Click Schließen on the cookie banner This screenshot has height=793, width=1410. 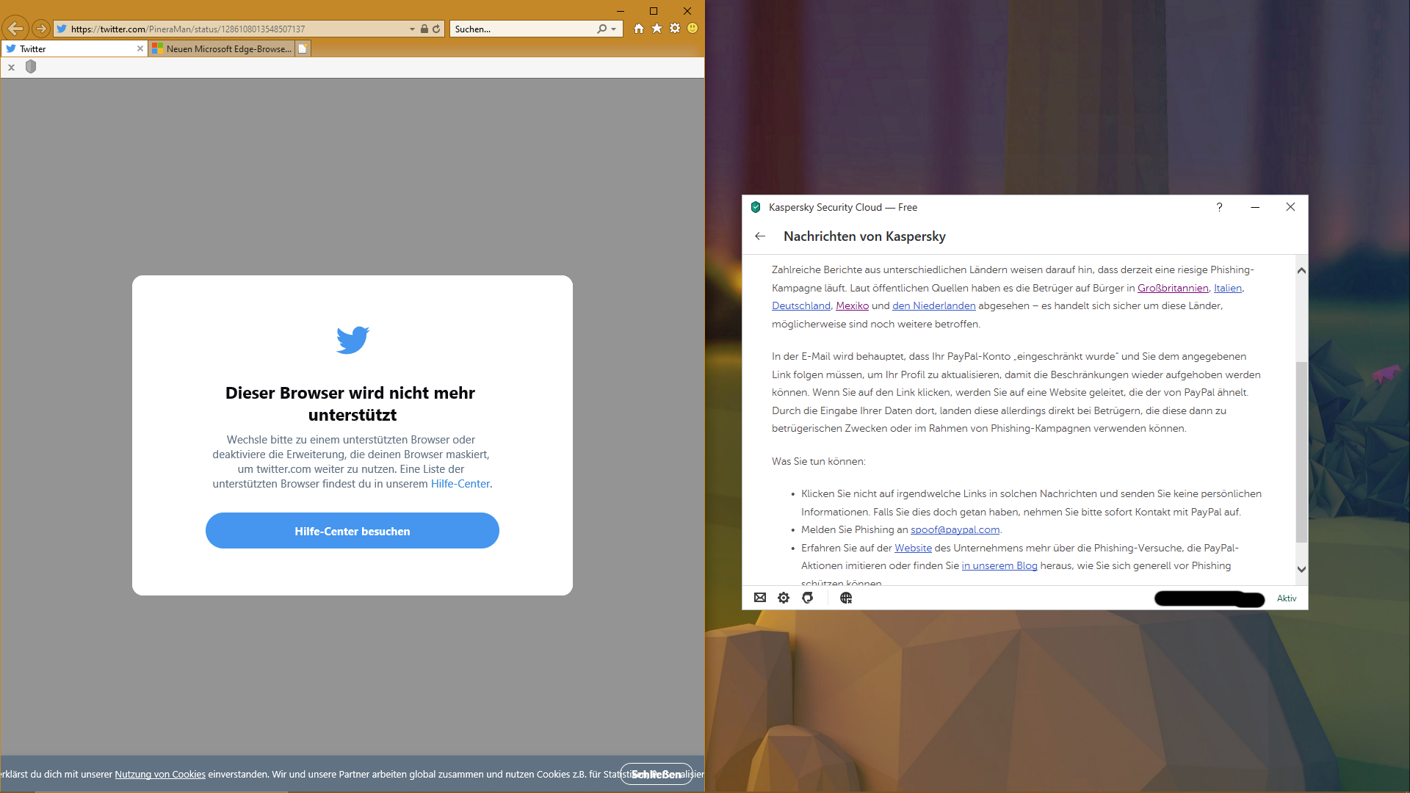click(657, 774)
